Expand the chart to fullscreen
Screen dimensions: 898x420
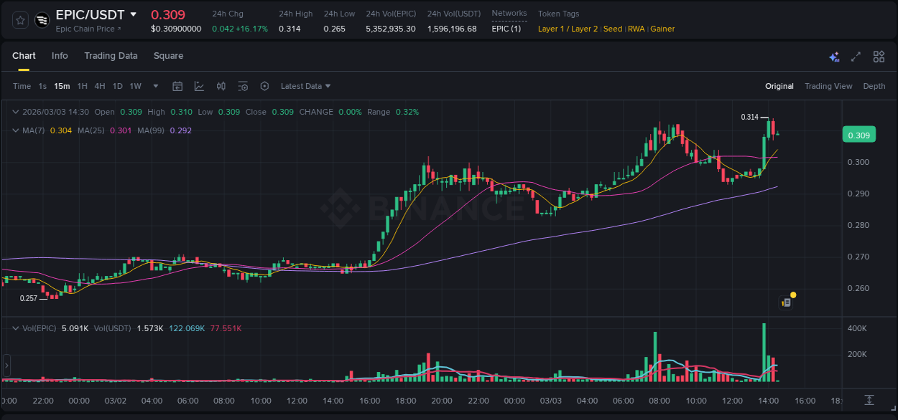click(x=856, y=56)
